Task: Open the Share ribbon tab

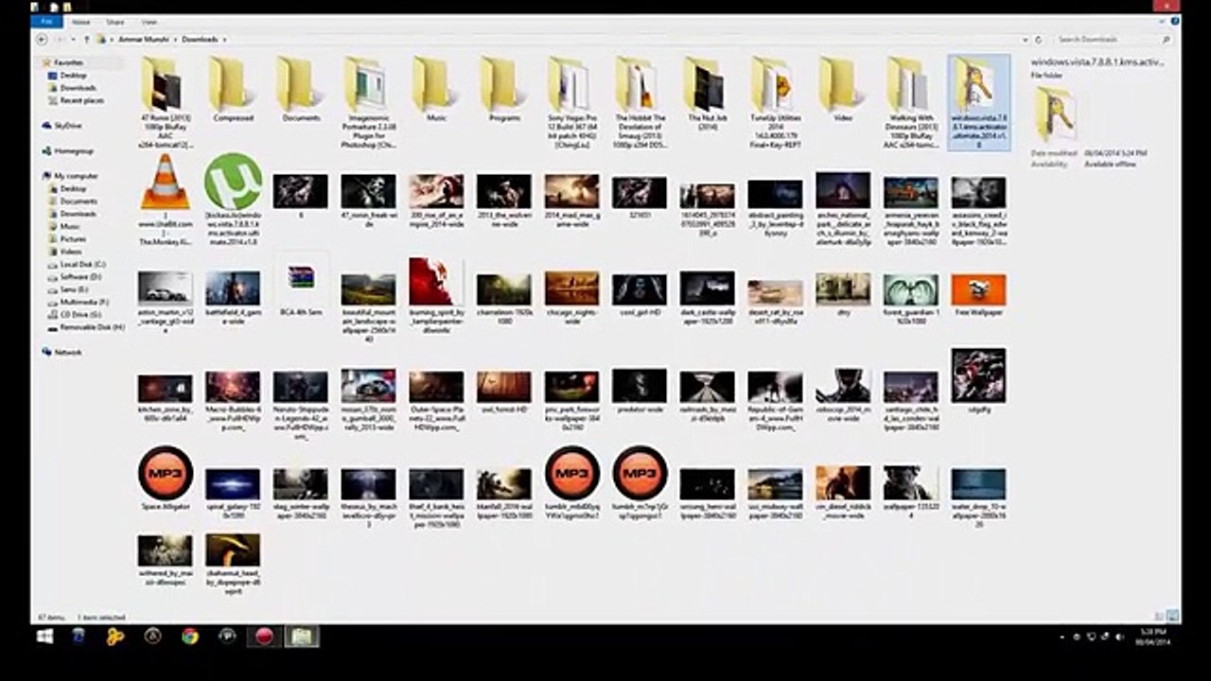Action: tap(115, 22)
